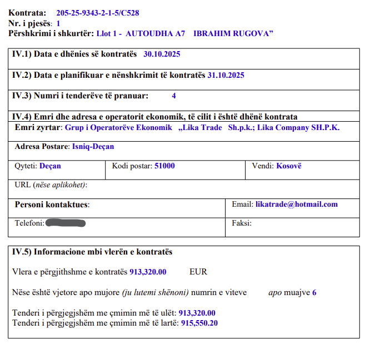Click the contract award date 30.10.2025

point(162,54)
